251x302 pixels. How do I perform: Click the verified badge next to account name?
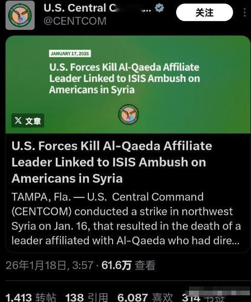pyautogui.click(x=159, y=8)
